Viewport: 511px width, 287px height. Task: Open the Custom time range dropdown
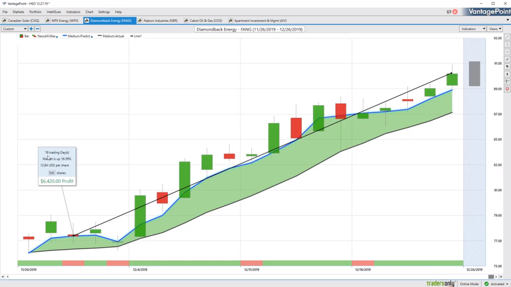14,29
